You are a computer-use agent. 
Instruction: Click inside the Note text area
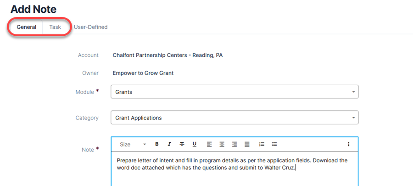234,169
